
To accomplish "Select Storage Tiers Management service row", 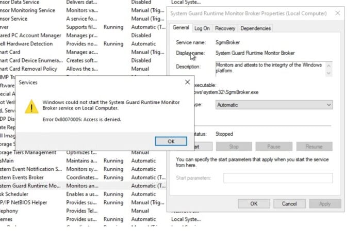I will pyautogui.click(x=83, y=153).
